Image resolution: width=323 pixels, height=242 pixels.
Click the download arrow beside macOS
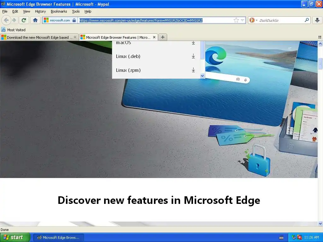[x=193, y=43]
